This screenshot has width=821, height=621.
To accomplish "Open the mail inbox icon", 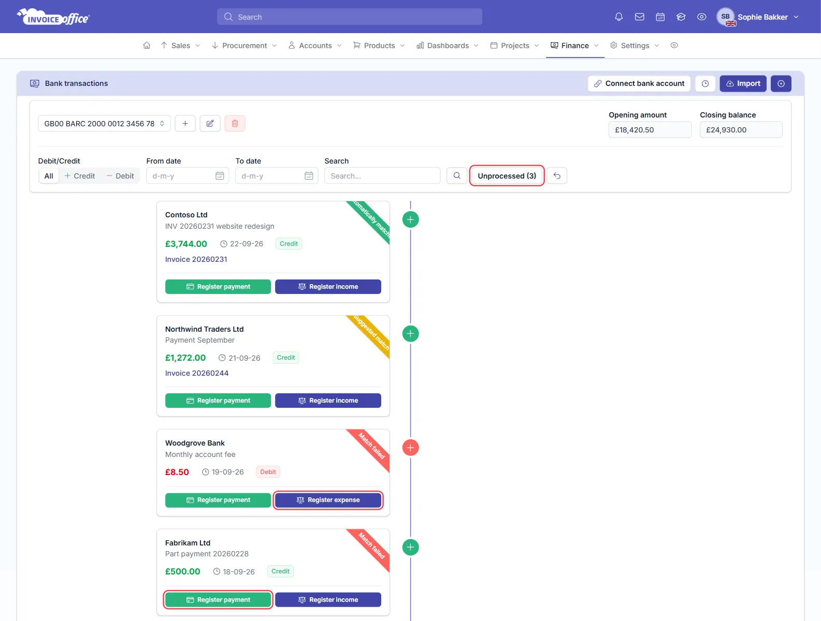I will click(640, 17).
